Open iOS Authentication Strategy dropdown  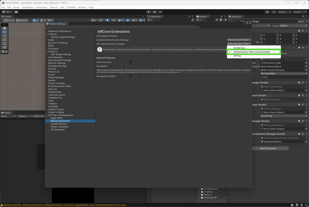click(x=239, y=44)
